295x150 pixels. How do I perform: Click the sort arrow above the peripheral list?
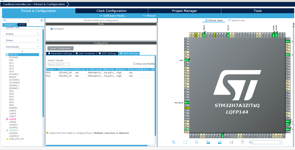[x=22, y=51]
